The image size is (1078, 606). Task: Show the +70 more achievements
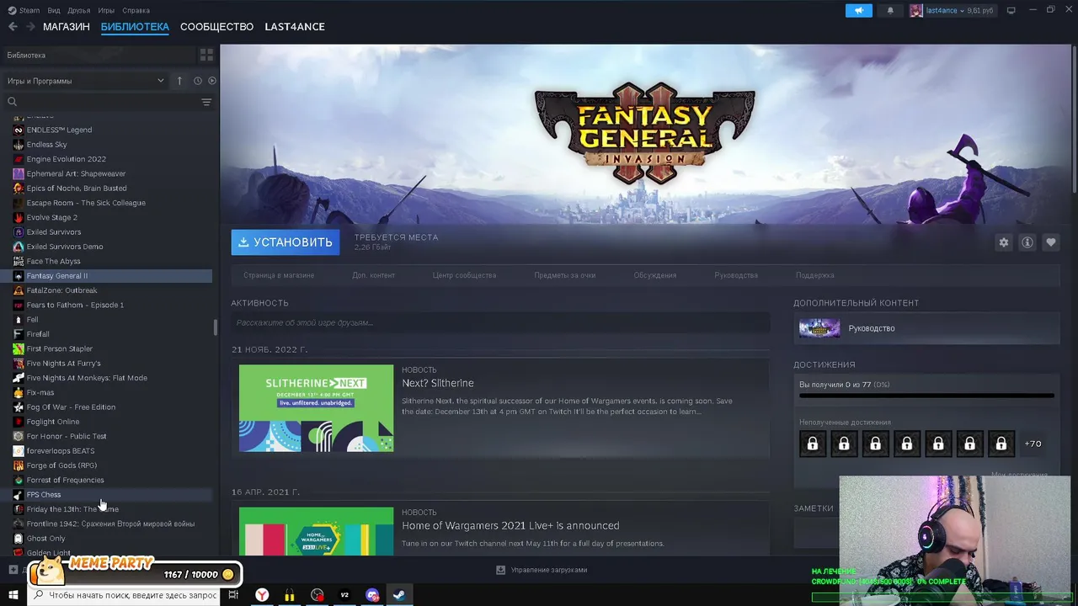1033,444
